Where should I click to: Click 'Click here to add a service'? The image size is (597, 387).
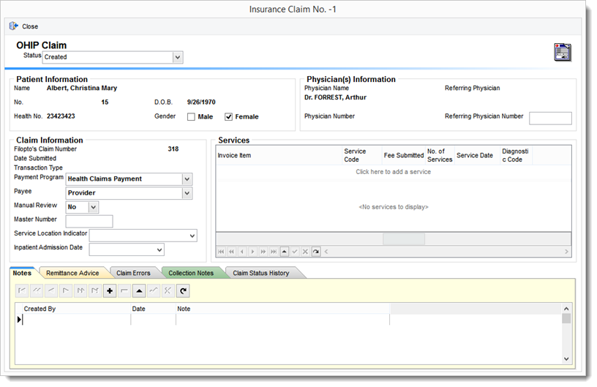tap(394, 172)
